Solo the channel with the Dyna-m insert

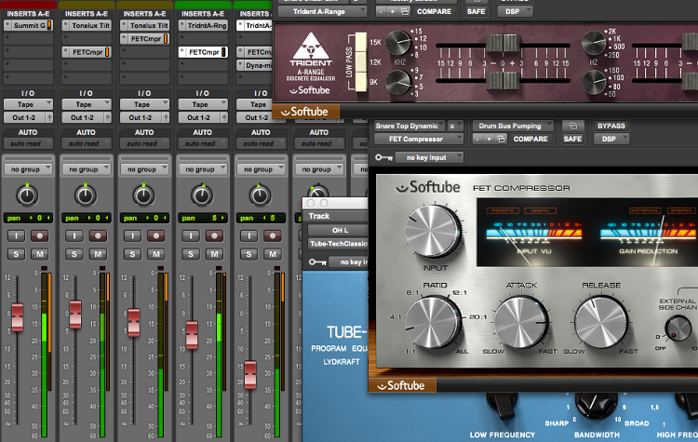pyautogui.click(x=248, y=254)
